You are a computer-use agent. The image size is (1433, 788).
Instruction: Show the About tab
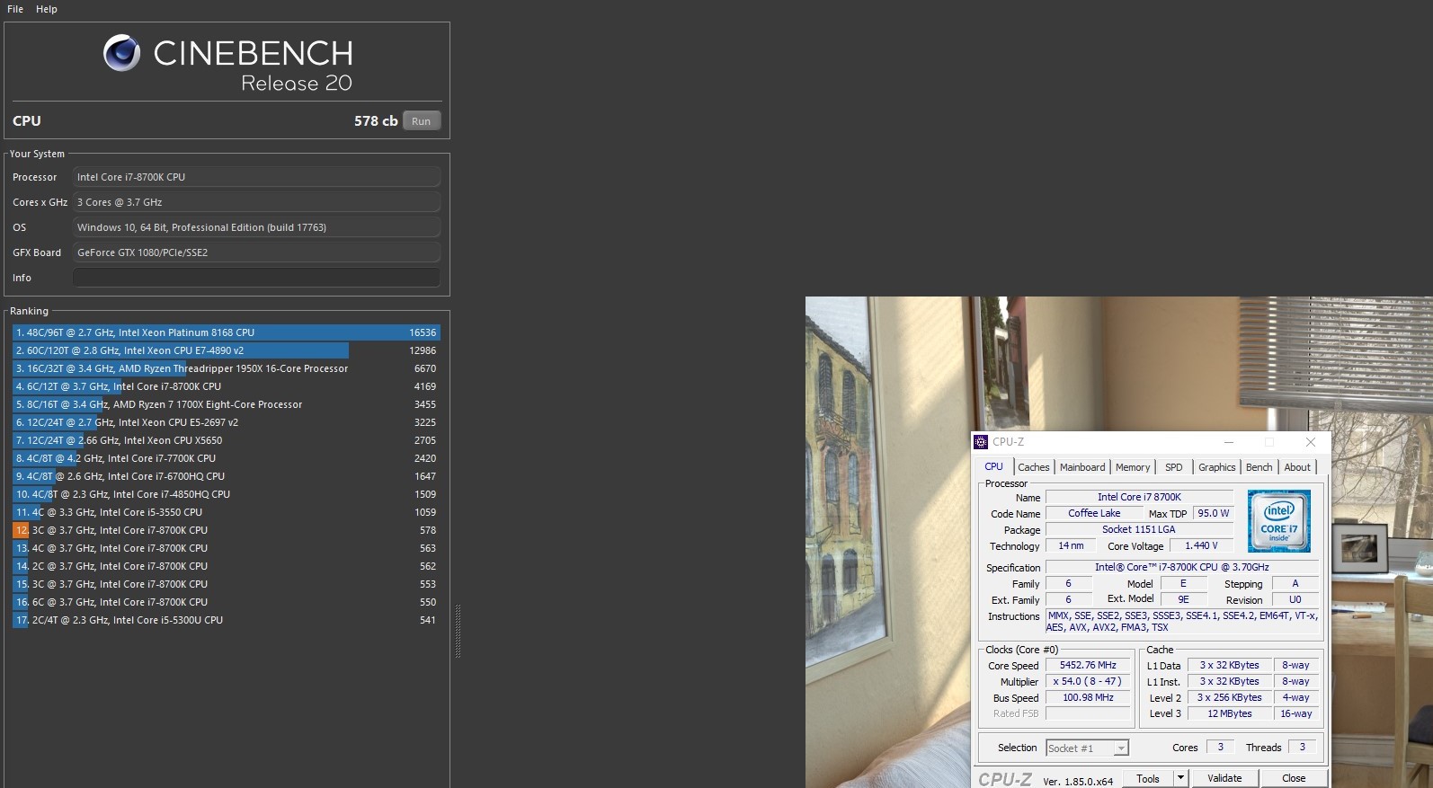tap(1296, 467)
